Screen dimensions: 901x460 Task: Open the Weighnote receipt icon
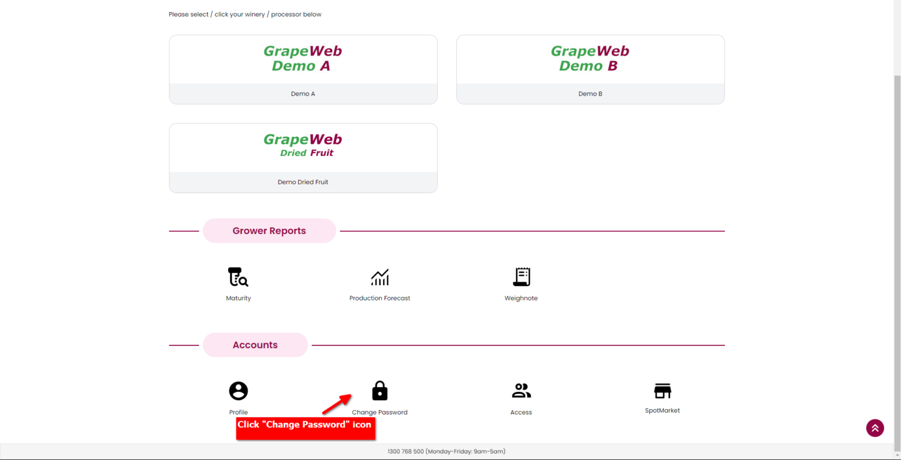(521, 277)
